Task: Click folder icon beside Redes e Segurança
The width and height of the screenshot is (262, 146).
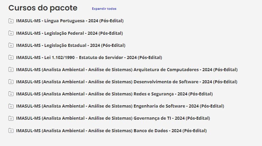Action: click(11, 94)
